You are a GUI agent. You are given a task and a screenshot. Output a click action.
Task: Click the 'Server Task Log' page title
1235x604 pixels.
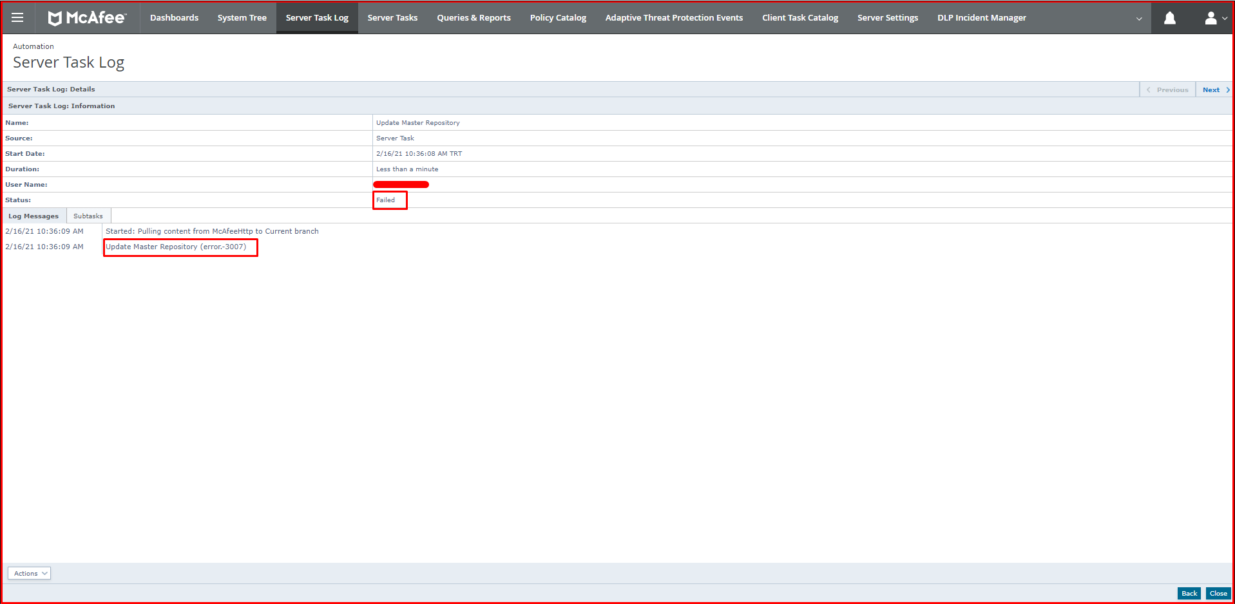click(x=68, y=62)
